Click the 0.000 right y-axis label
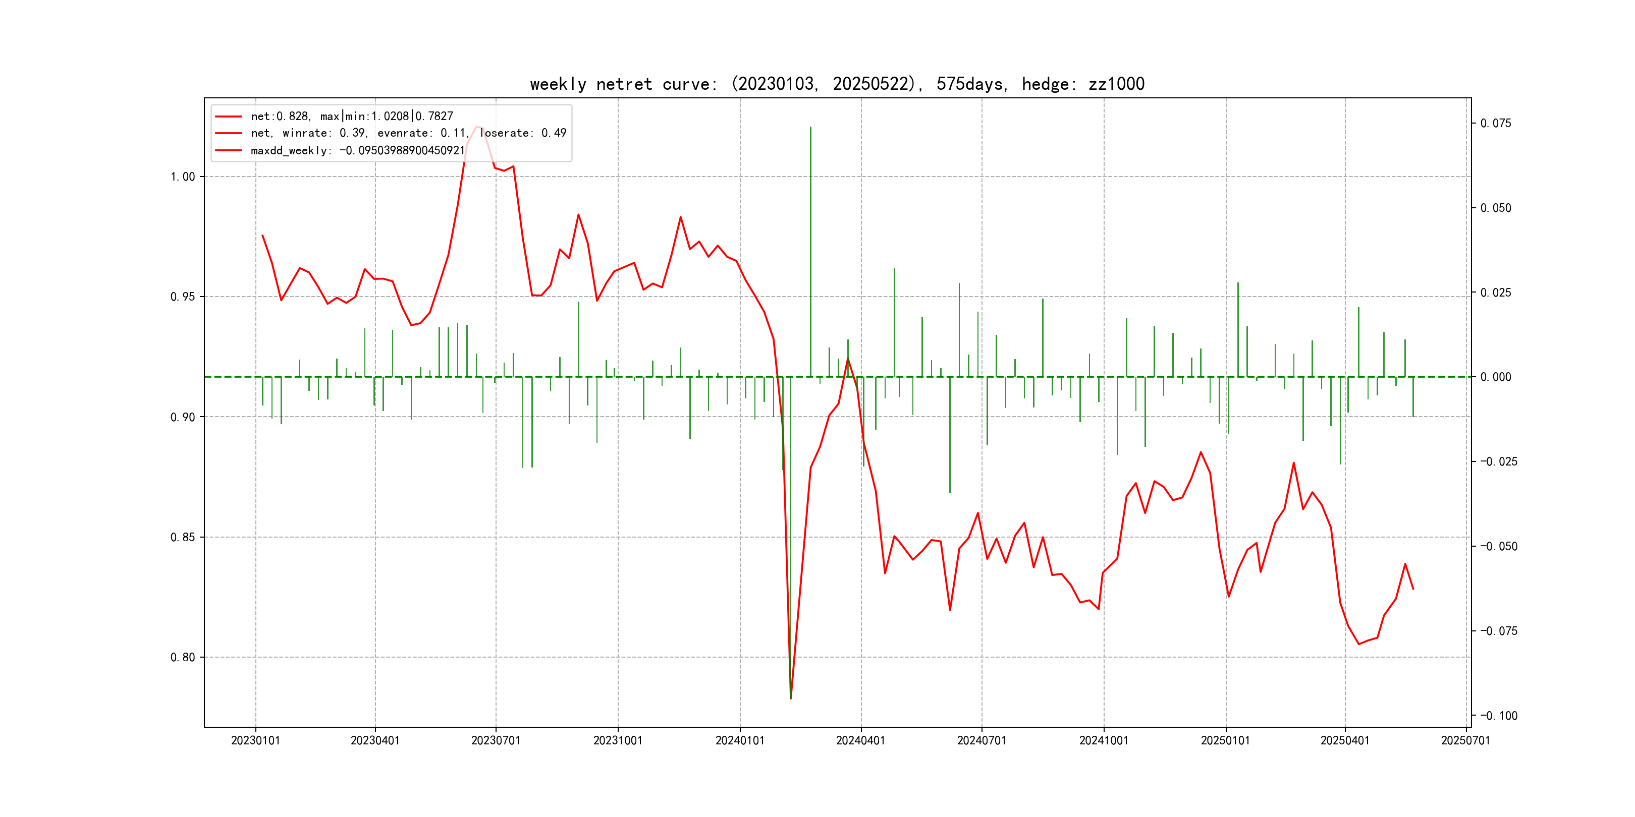 click(1495, 377)
